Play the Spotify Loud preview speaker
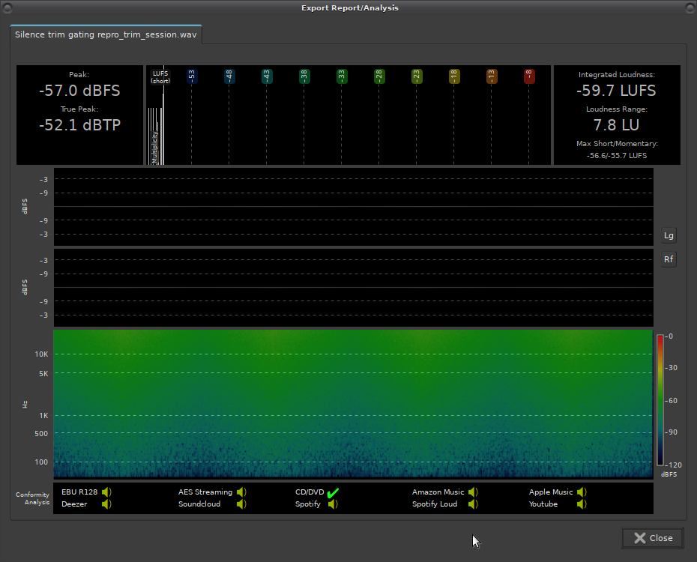 point(473,504)
